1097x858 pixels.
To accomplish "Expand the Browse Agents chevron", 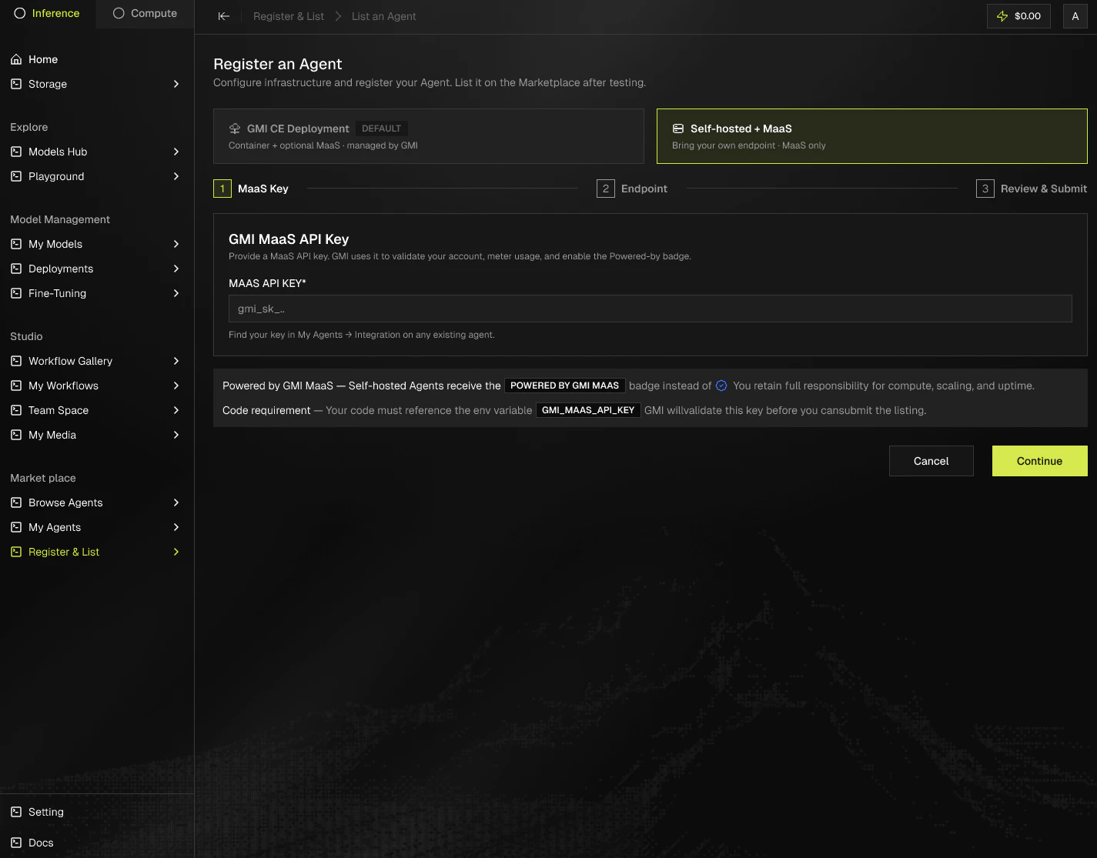I will pos(176,502).
